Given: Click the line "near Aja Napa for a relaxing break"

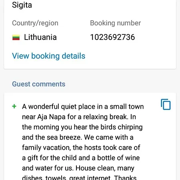Looking at the screenshot, I should [74, 117].
